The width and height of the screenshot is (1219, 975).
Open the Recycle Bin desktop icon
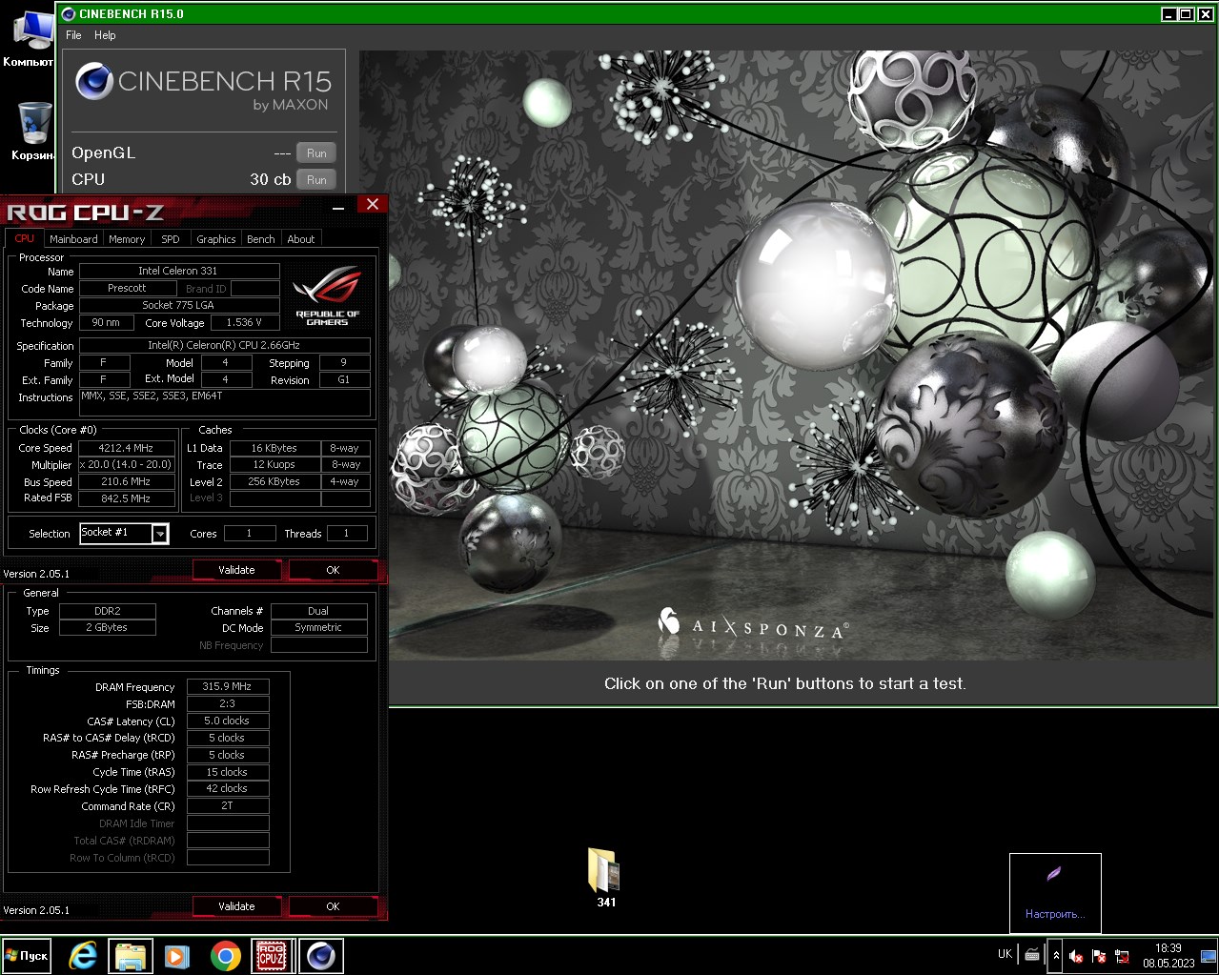pos(32,131)
